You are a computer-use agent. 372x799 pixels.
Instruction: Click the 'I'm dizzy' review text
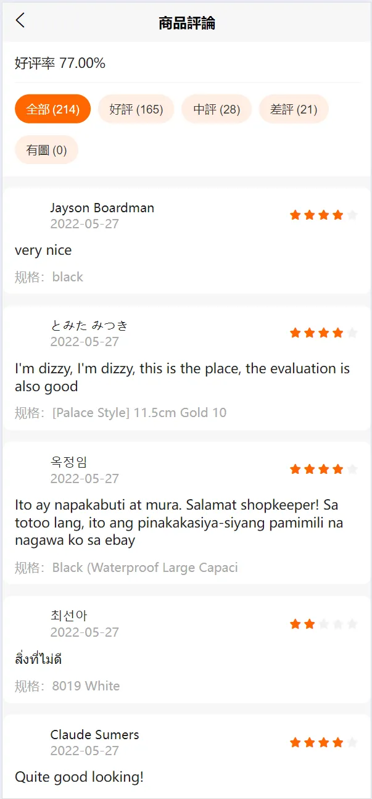click(x=182, y=378)
